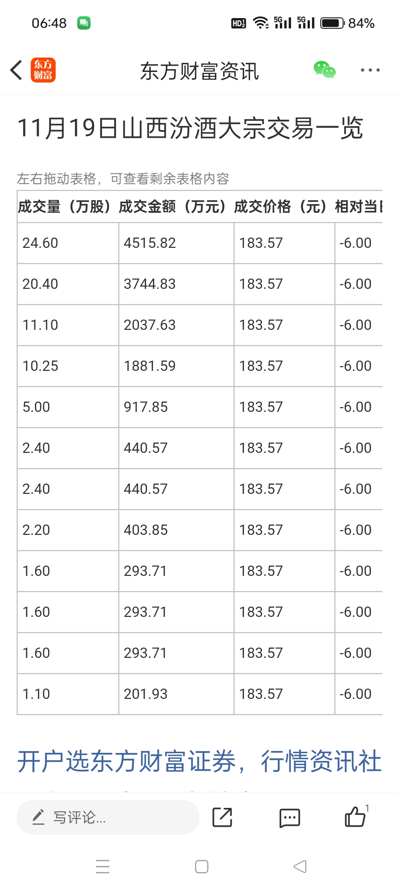This screenshot has height=891, width=399.
Task: Tap the 201.93 amount cell
Action: tap(176, 694)
